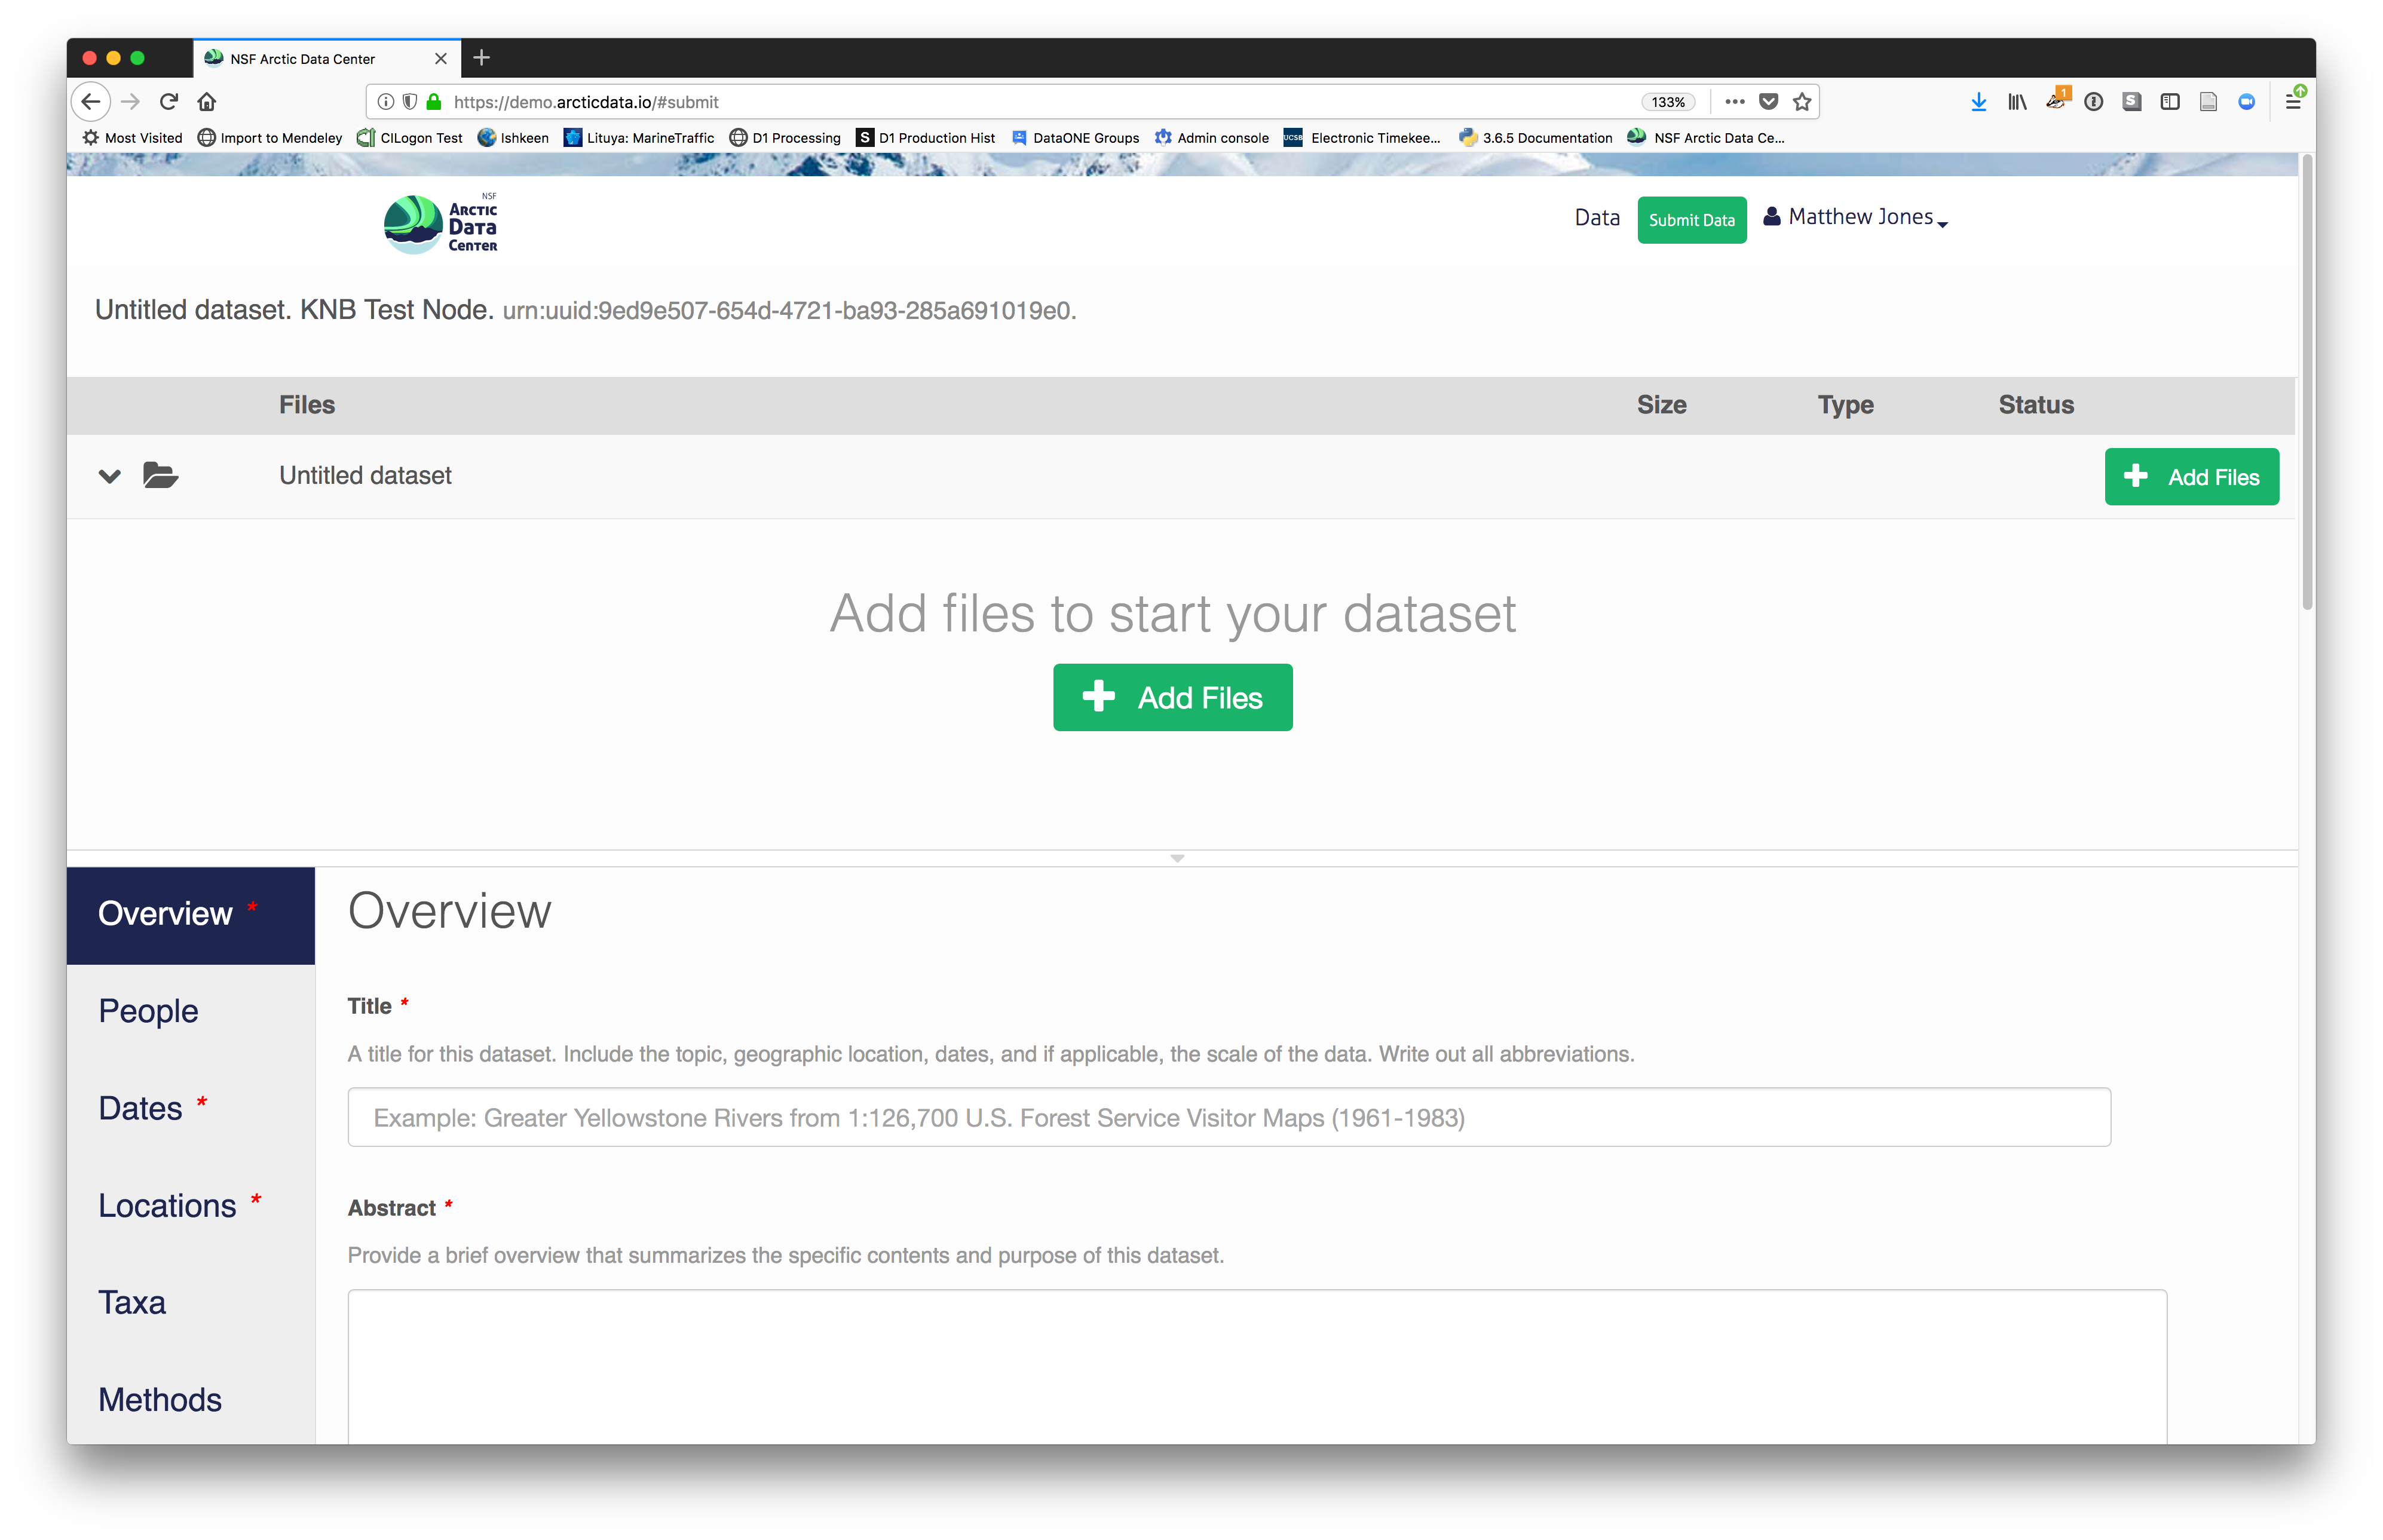Click the large centered Add Files button
2383x1540 pixels.
click(1172, 697)
